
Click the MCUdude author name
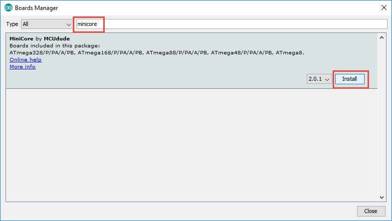point(57,38)
